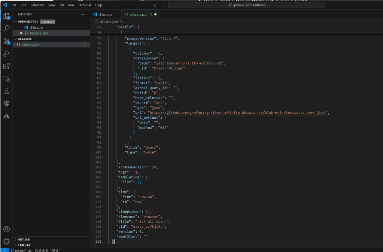The image size is (383, 252).
Task: Click the "now-6h" time value
Action: click(x=146, y=197)
